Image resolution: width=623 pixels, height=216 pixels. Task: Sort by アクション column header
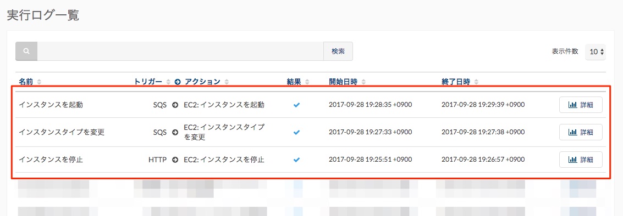tap(207, 82)
